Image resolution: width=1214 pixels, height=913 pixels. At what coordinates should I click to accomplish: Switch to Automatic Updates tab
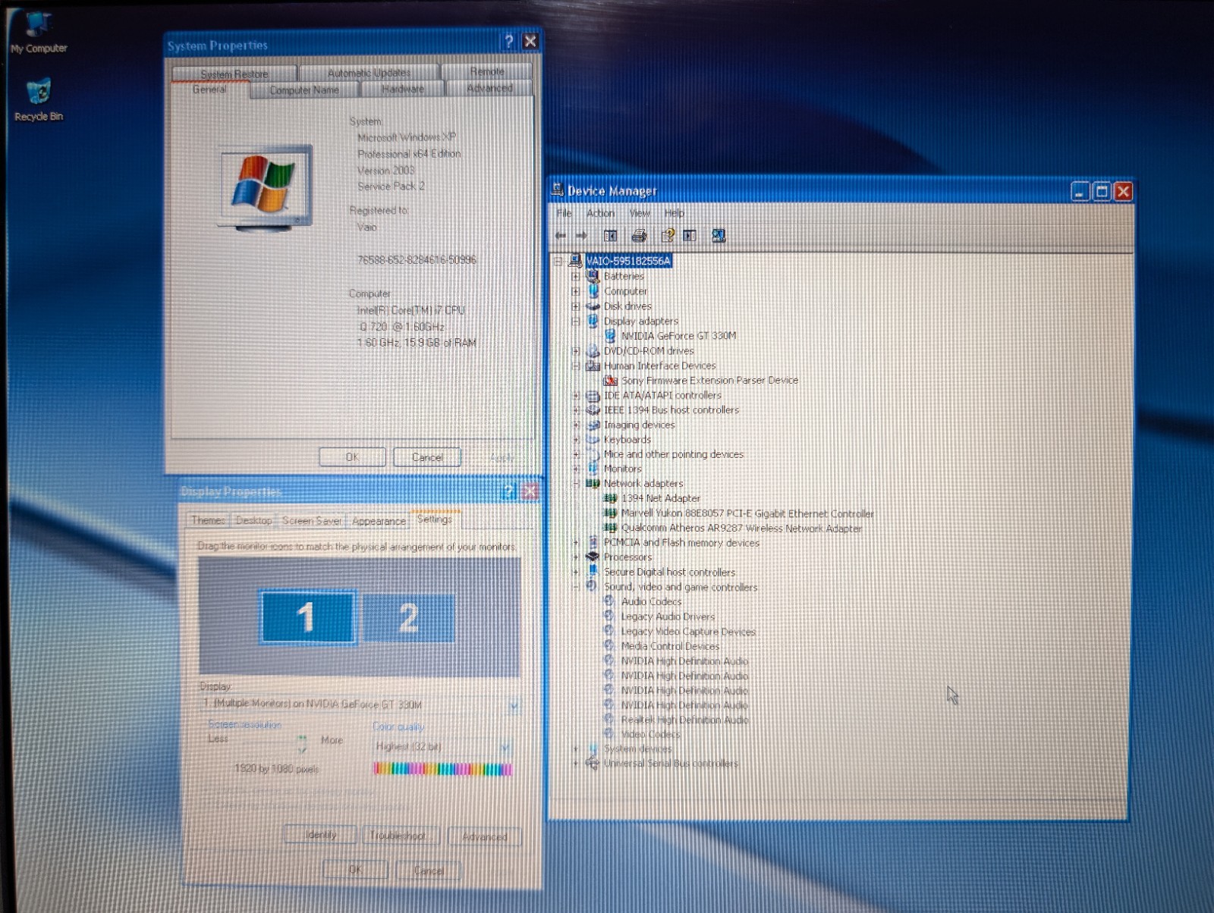[369, 73]
